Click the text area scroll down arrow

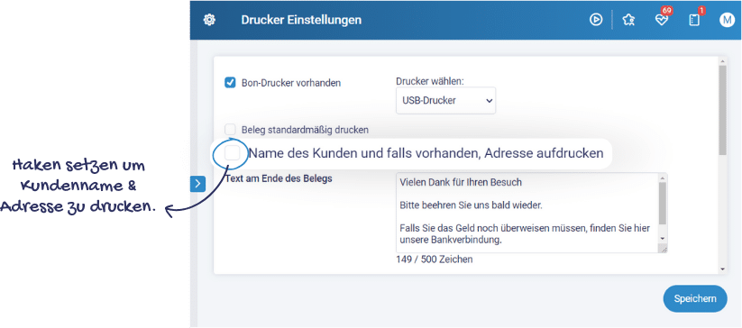(x=663, y=239)
